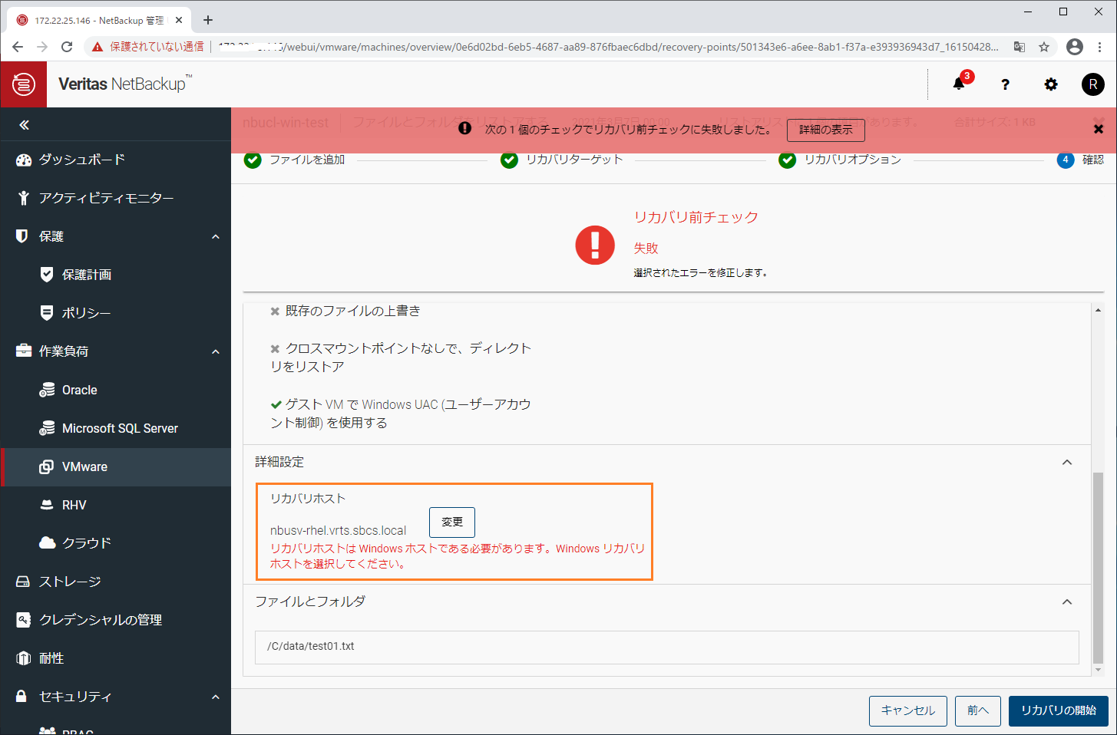Click the content panel scrollbar thumb
This screenshot has width=1117, height=735.
(x=1098, y=568)
